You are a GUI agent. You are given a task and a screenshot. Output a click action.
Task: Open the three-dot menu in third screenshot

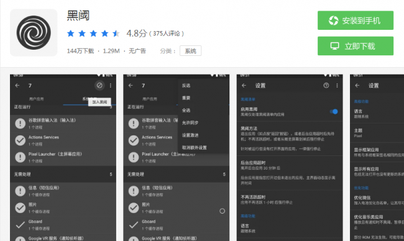(x=337, y=86)
